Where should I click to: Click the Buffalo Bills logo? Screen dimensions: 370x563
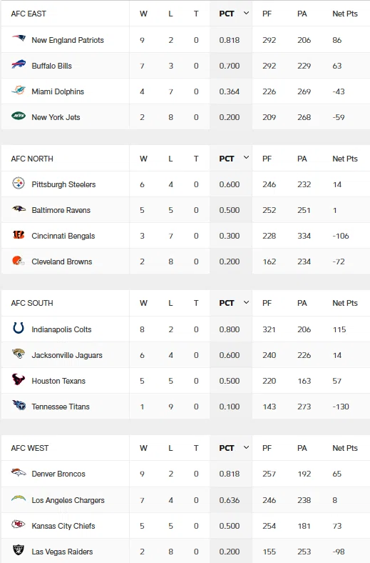point(19,64)
